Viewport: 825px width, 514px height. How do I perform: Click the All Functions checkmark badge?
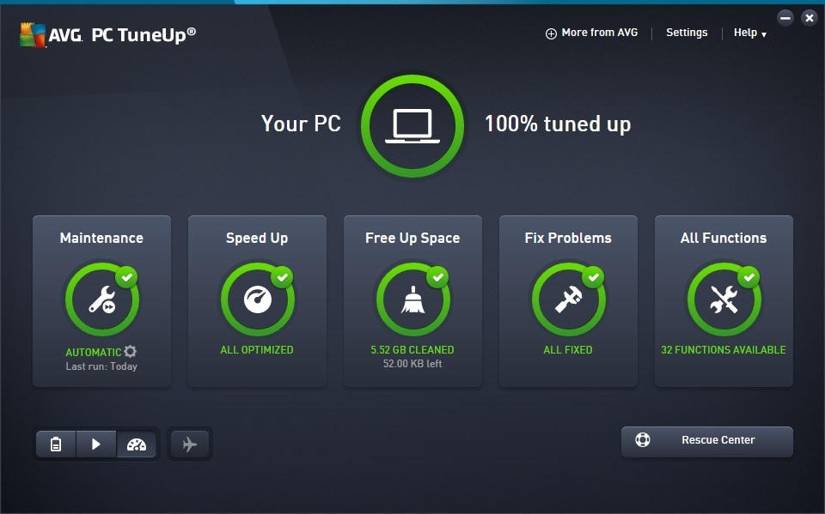coord(749,277)
